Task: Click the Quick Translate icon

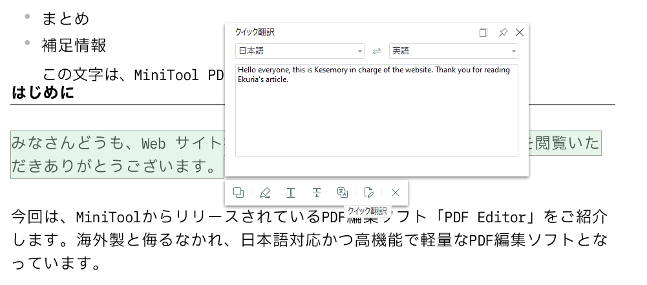Action: [x=343, y=192]
